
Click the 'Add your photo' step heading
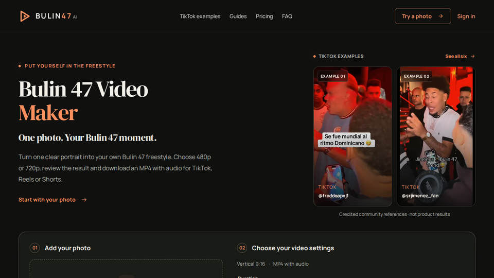(x=67, y=248)
